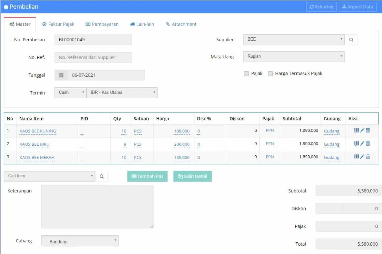This screenshot has height=254, width=382.
Task: Click the Rekuring button
Action: (321, 7)
